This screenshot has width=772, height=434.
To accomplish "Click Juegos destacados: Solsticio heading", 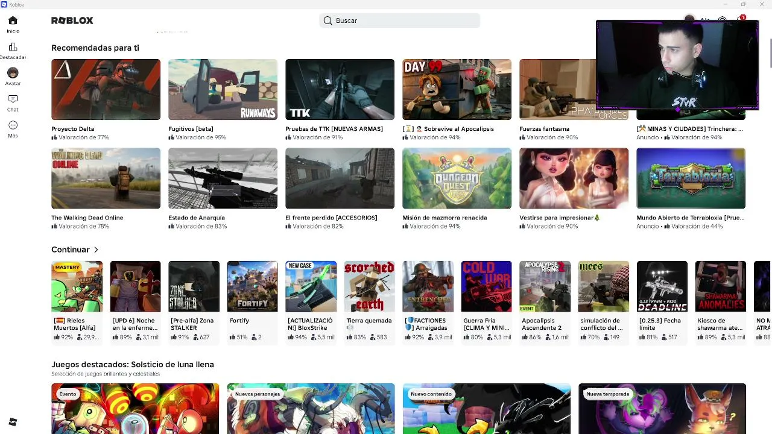I will pos(133,365).
